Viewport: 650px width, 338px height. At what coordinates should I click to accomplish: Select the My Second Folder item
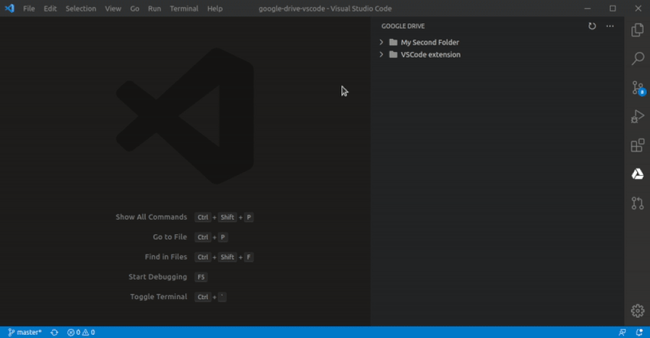[430, 42]
